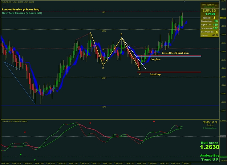Click the '3 Mar 13:31' time axis label
The height and width of the screenshot is (165, 227).
[187, 164]
